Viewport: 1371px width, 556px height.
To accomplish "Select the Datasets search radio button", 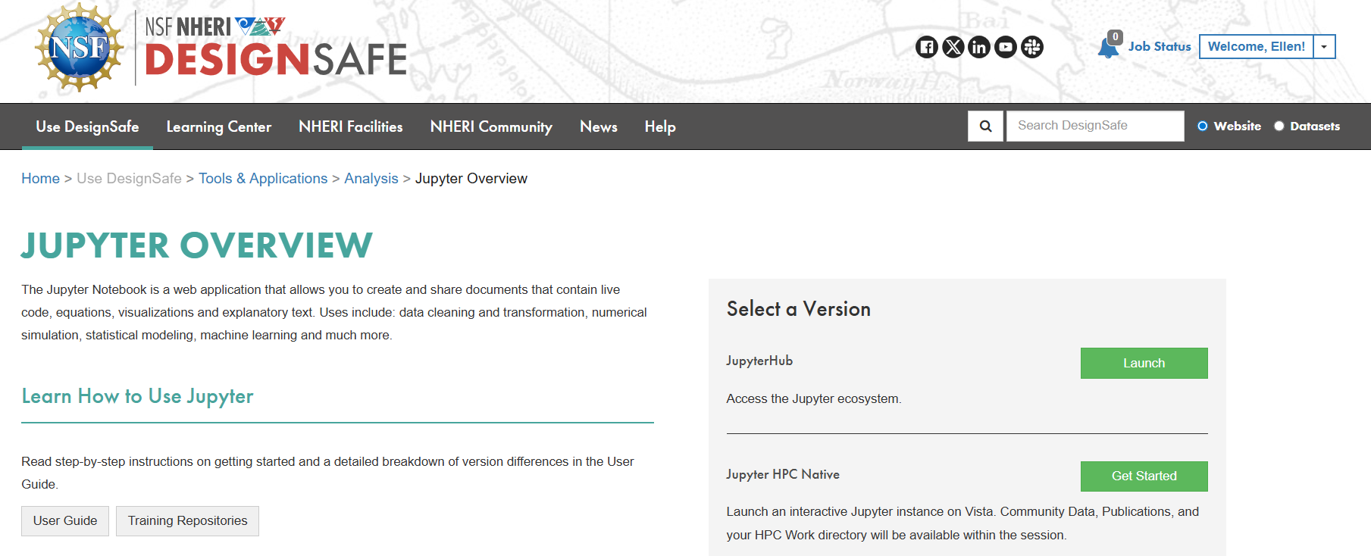I will click(x=1279, y=127).
